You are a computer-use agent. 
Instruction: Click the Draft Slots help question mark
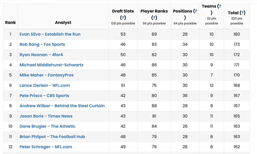click(x=123, y=17)
